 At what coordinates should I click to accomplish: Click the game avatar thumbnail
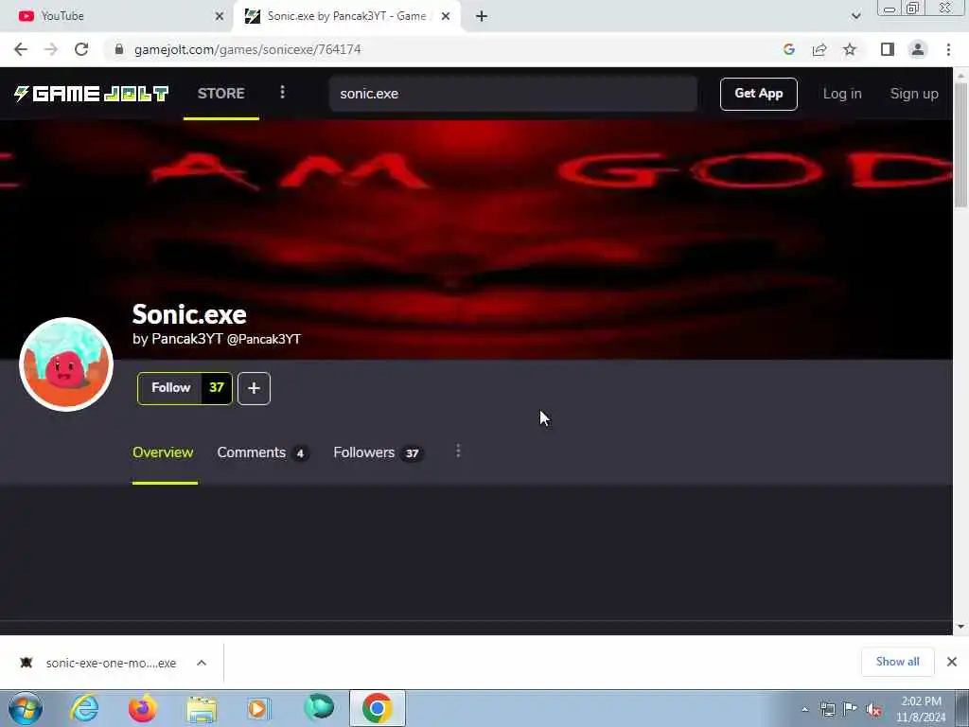pyautogui.click(x=66, y=364)
